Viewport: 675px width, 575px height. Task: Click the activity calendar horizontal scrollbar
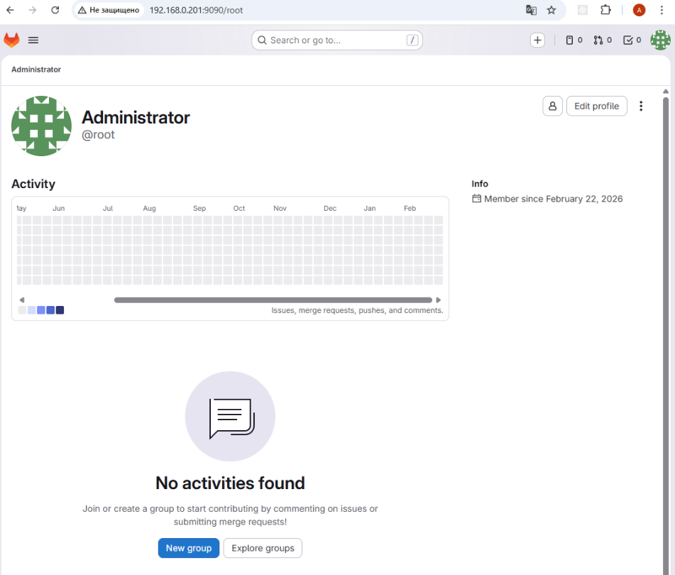pos(273,300)
